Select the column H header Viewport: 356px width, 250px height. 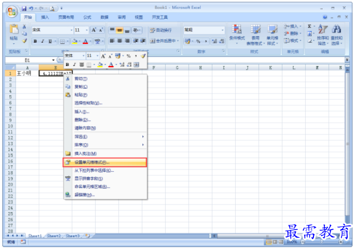pyautogui.click(x=200, y=68)
